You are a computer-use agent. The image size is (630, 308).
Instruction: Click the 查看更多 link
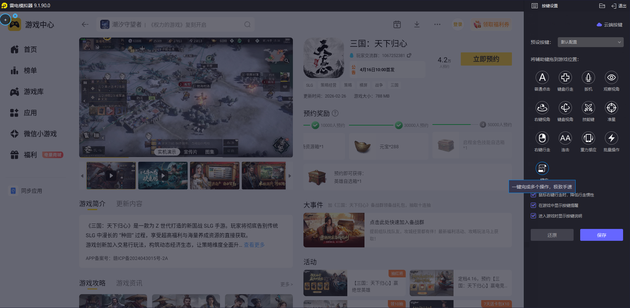coord(254,245)
